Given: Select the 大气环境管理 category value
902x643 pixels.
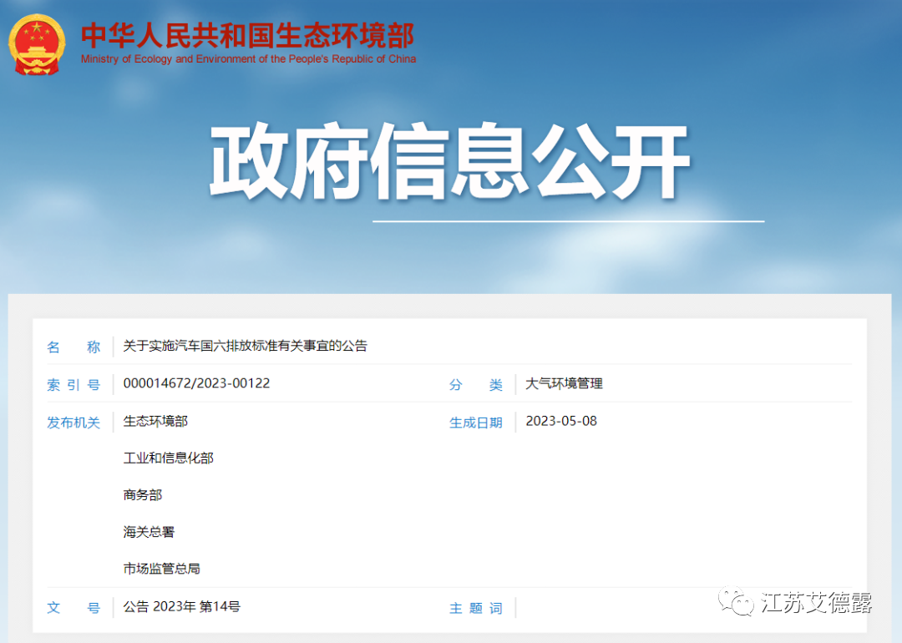Looking at the screenshot, I should [565, 384].
